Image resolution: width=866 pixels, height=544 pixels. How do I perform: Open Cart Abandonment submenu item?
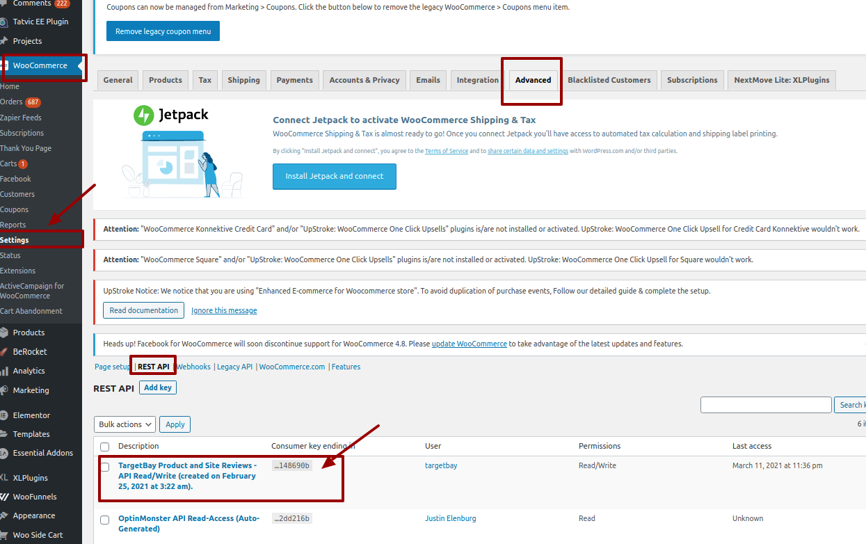click(x=31, y=311)
